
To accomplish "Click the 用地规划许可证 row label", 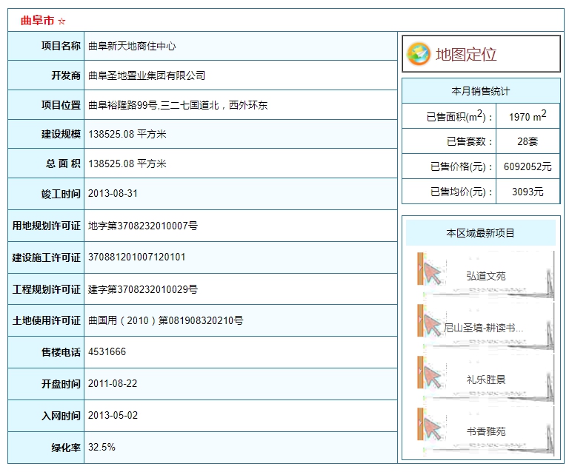I will [x=47, y=226].
